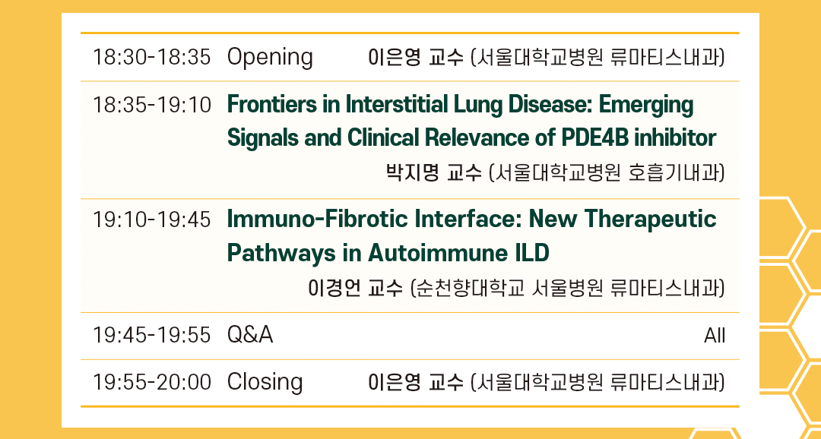Click the 19:10-19:45 time slot
Image resolution: width=821 pixels, height=439 pixels.
click(x=151, y=220)
